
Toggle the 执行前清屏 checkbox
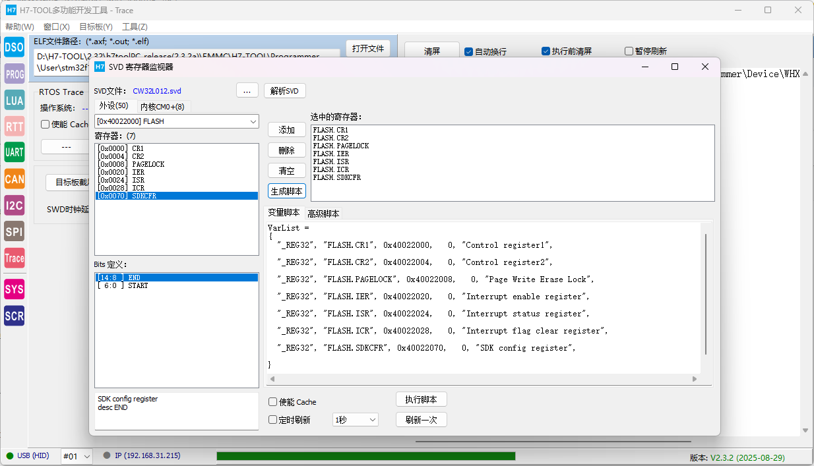pyautogui.click(x=546, y=51)
